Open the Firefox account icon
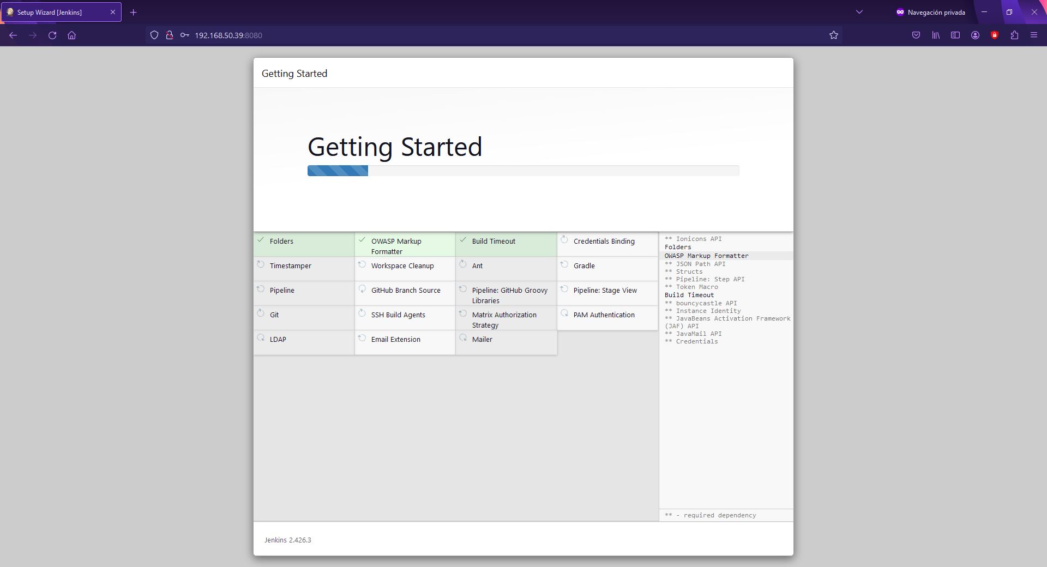This screenshot has width=1047, height=567. coord(975,35)
